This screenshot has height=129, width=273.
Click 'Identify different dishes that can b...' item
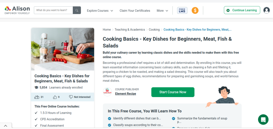pos(137,118)
